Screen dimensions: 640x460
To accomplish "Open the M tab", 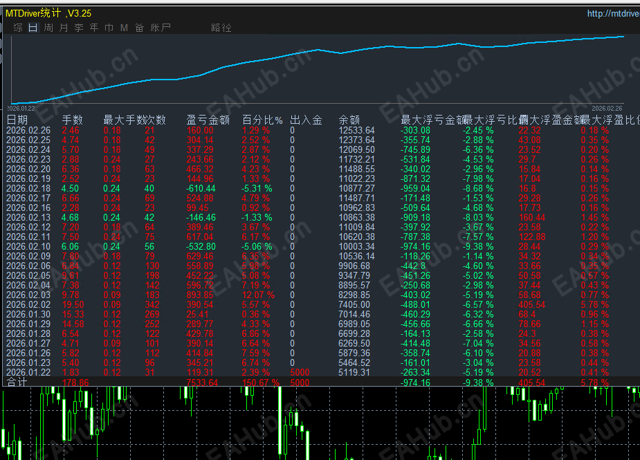I will point(124,28).
